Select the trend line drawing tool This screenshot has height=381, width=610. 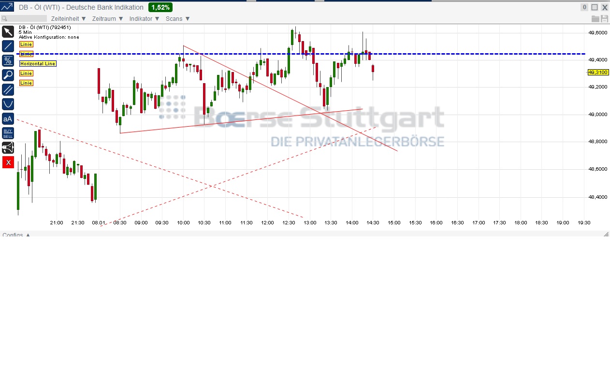pyautogui.click(x=8, y=46)
